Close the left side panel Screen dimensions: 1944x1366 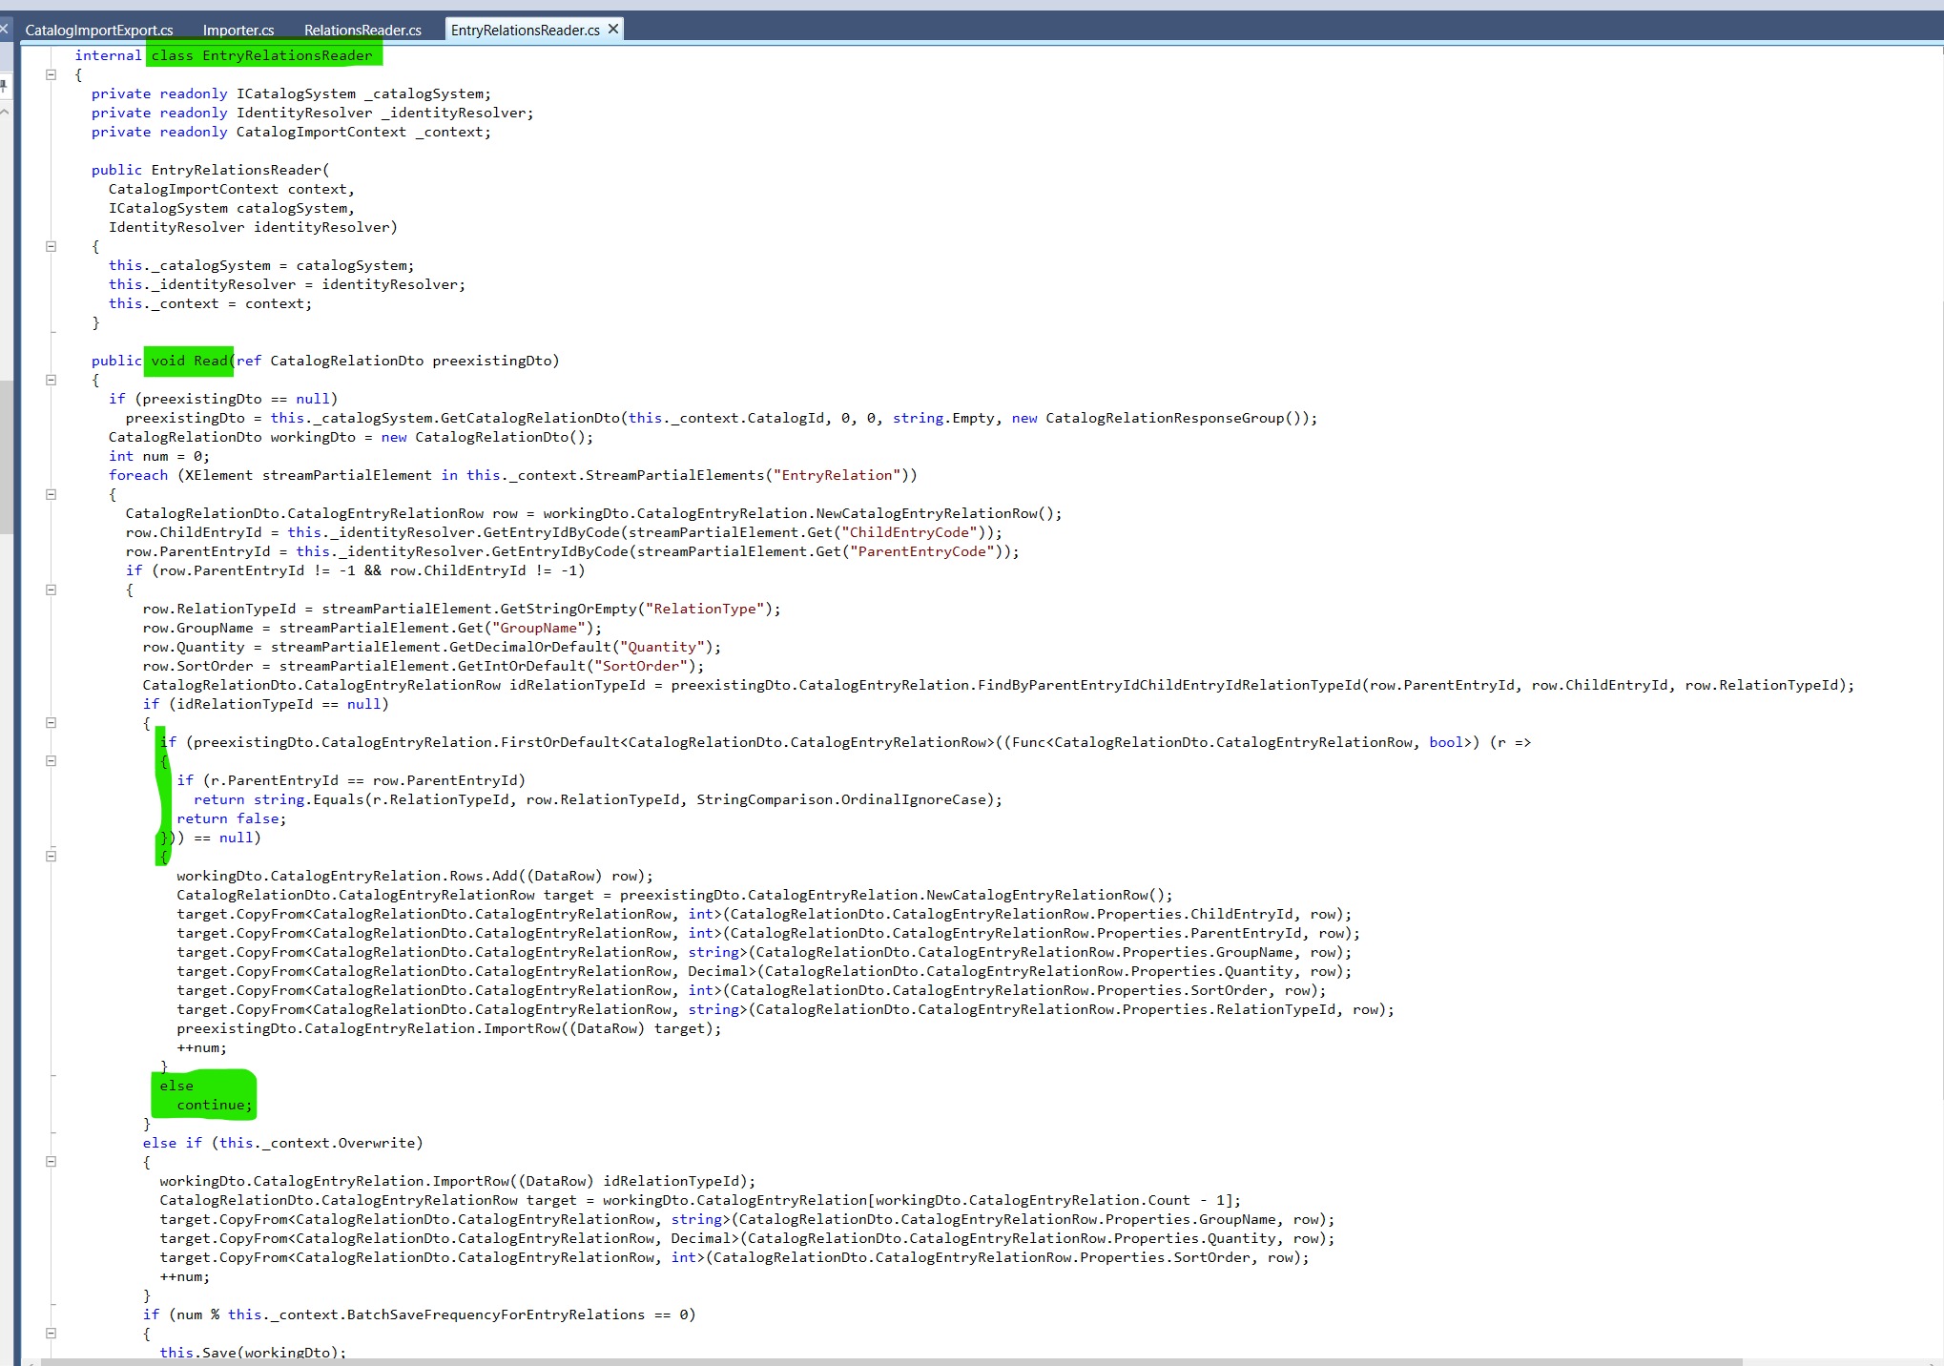coord(4,30)
